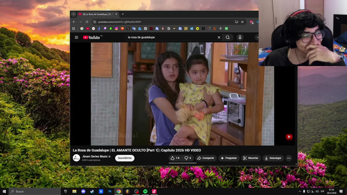Click the Suscribirme button
Viewport: 347px width, 195px height.
(x=125, y=158)
